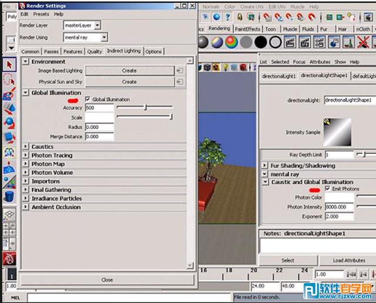
Task: Click the gray sphere shader icon on shelf
Action: coord(203,42)
